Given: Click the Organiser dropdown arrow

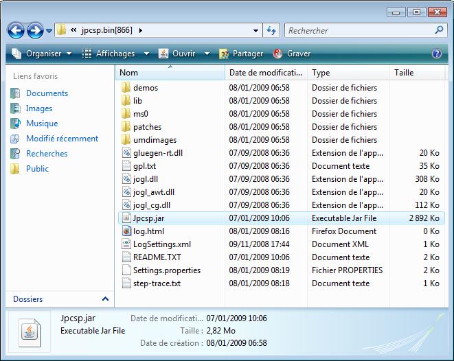Looking at the screenshot, I should tap(69, 54).
